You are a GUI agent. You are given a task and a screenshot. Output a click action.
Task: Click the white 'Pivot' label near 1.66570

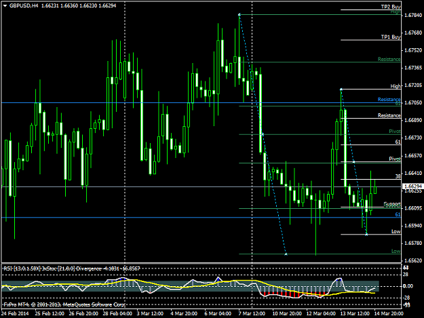[395, 159]
